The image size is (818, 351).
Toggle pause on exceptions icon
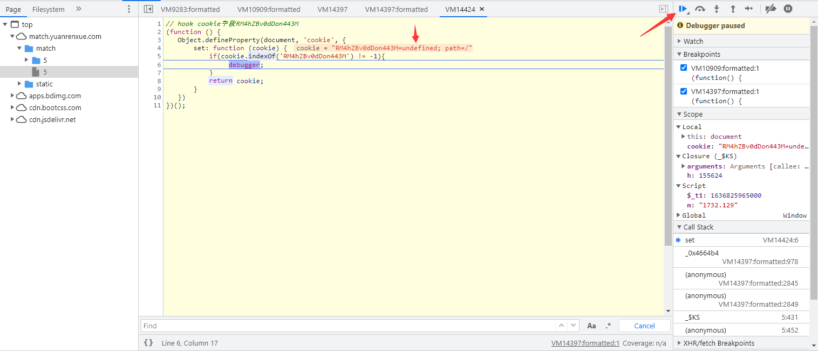pyautogui.click(x=788, y=9)
